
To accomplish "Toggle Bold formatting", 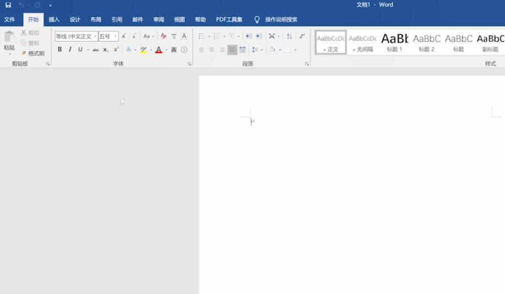I will (x=59, y=50).
